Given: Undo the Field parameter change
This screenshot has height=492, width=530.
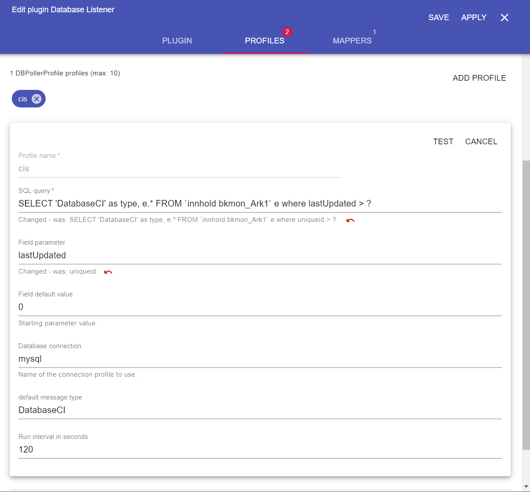Looking at the screenshot, I should point(108,272).
